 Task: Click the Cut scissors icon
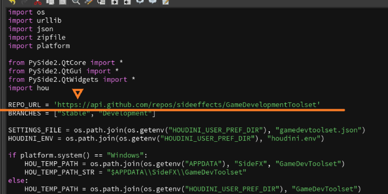click(x=38, y=2)
